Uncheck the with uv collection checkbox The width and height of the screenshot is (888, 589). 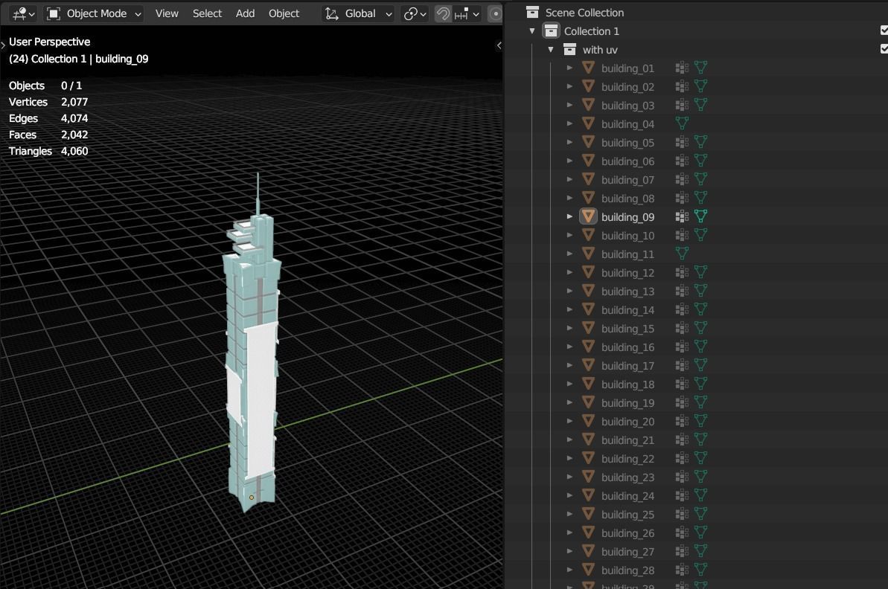point(884,49)
